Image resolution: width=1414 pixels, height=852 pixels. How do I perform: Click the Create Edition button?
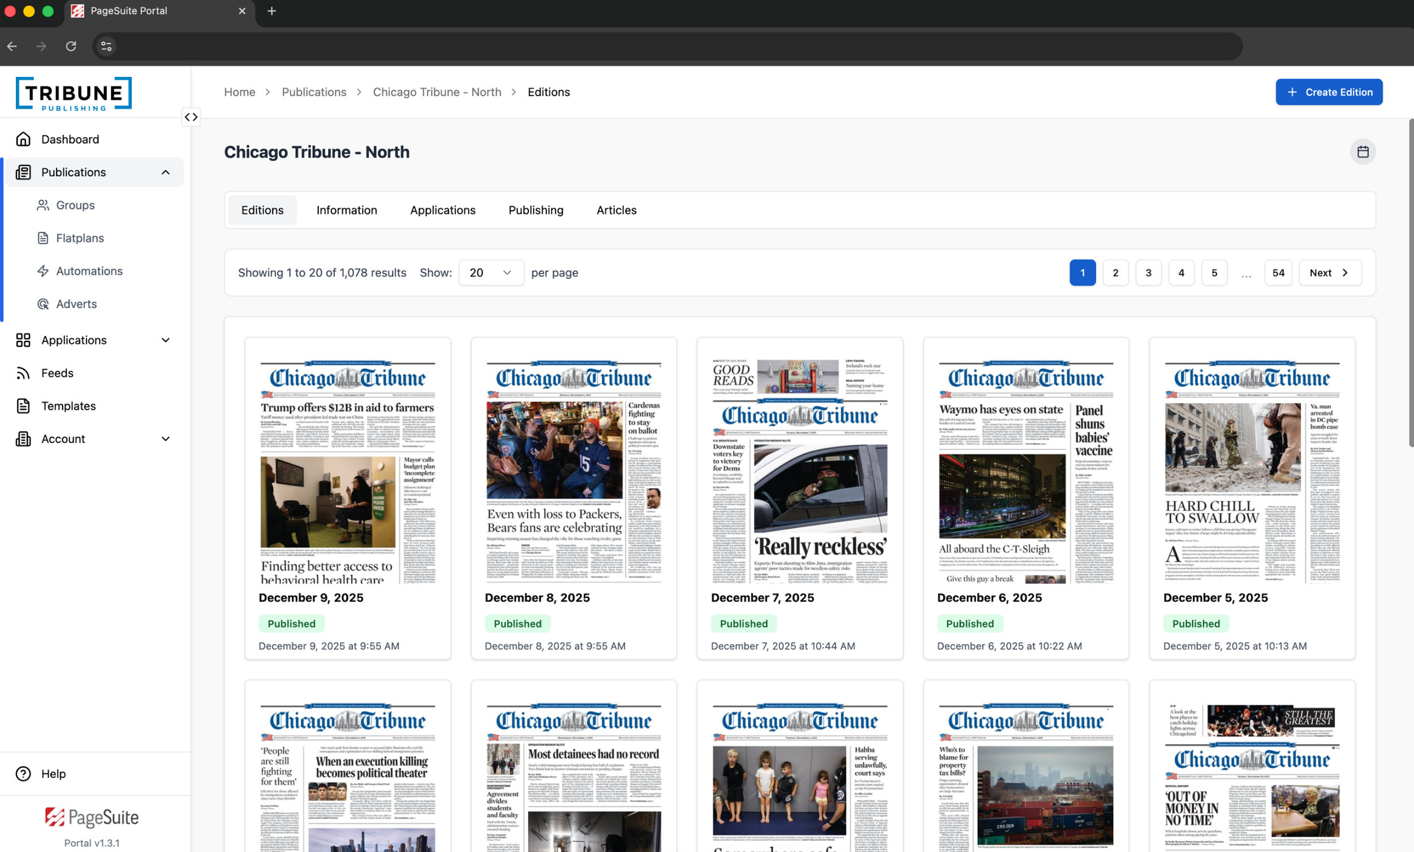[x=1329, y=92]
